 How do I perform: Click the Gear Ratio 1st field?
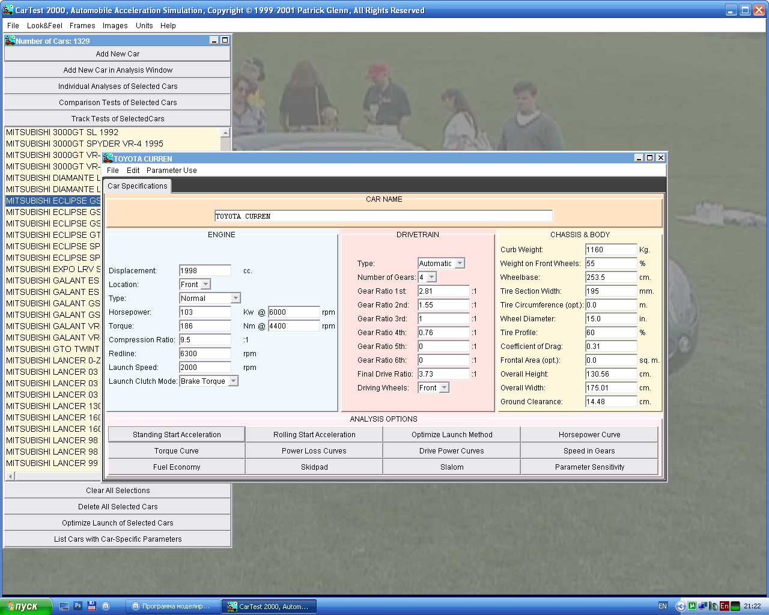point(443,291)
